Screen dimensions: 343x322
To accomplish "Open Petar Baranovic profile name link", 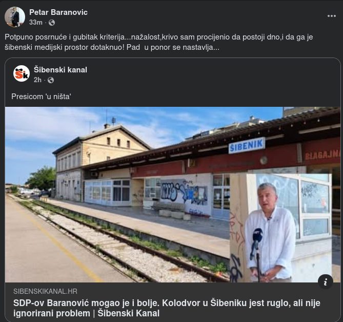I will (x=58, y=12).
